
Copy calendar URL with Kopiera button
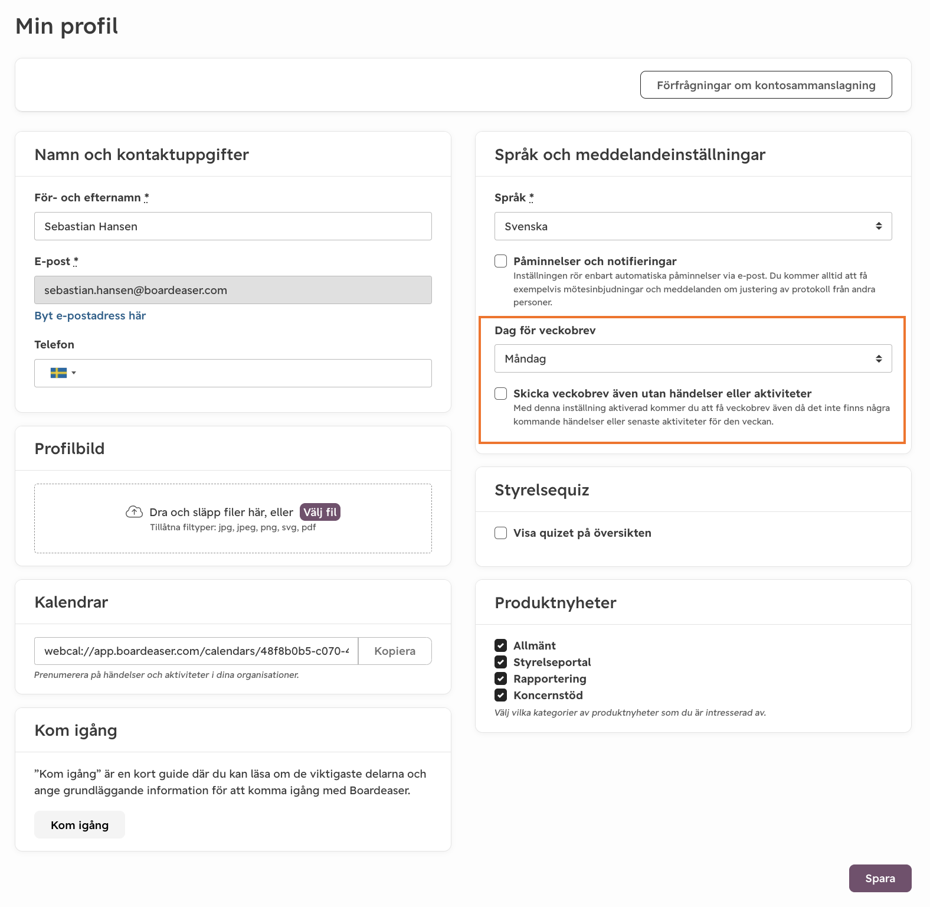pos(395,651)
